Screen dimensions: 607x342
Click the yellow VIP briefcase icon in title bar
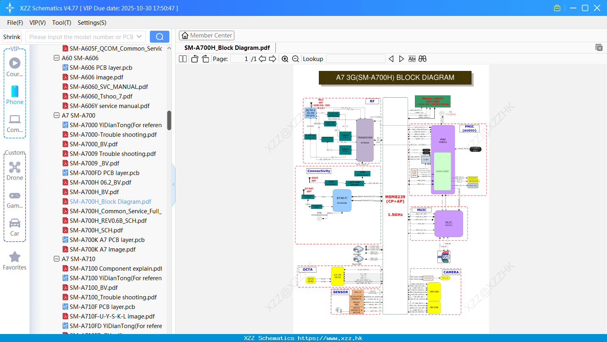pyautogui.click(x=557, y=8)
